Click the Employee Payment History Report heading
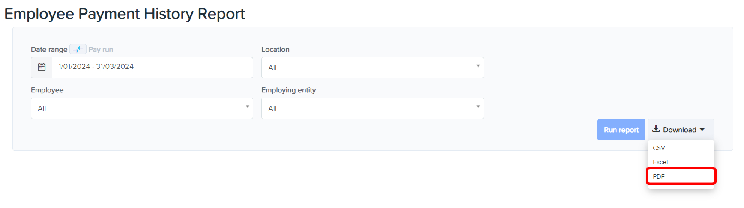The width and height of the screenshot is (744, 208). 124,14
